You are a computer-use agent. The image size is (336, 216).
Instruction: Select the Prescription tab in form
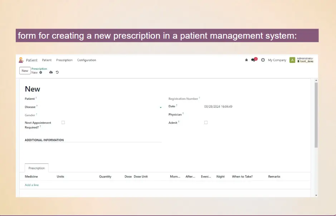tap(36, 168)
